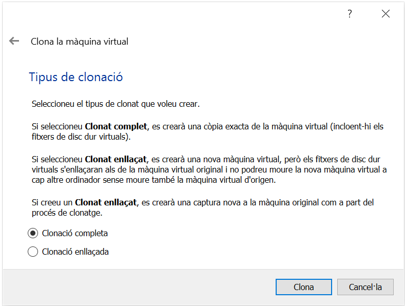This screenshot has height=306, width=405.
Task: Click the back arrow icon
Action: [14, 41]
